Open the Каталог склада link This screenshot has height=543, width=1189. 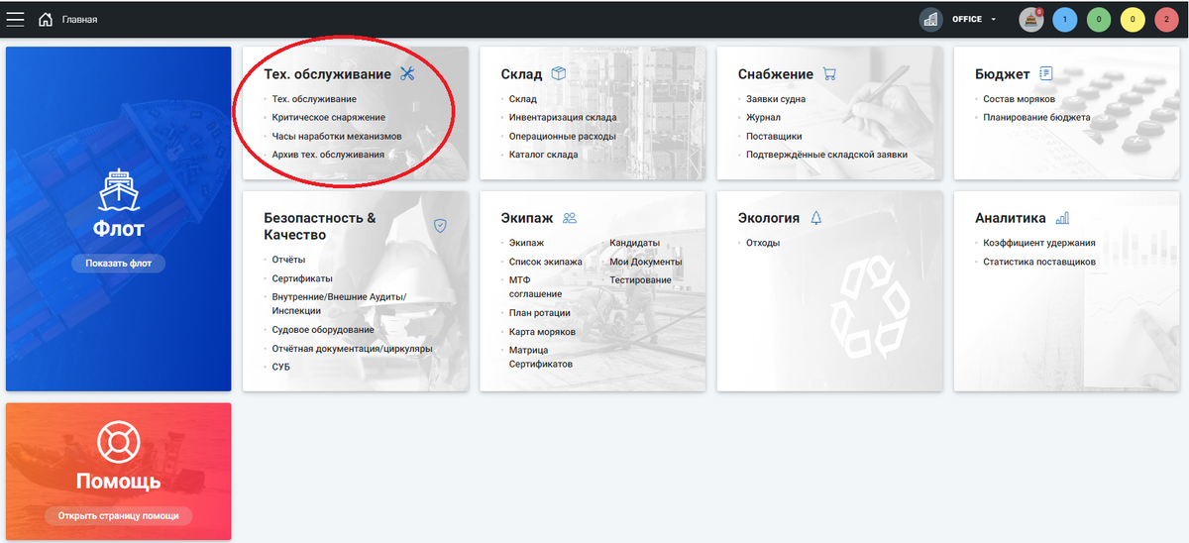(544, 155)
